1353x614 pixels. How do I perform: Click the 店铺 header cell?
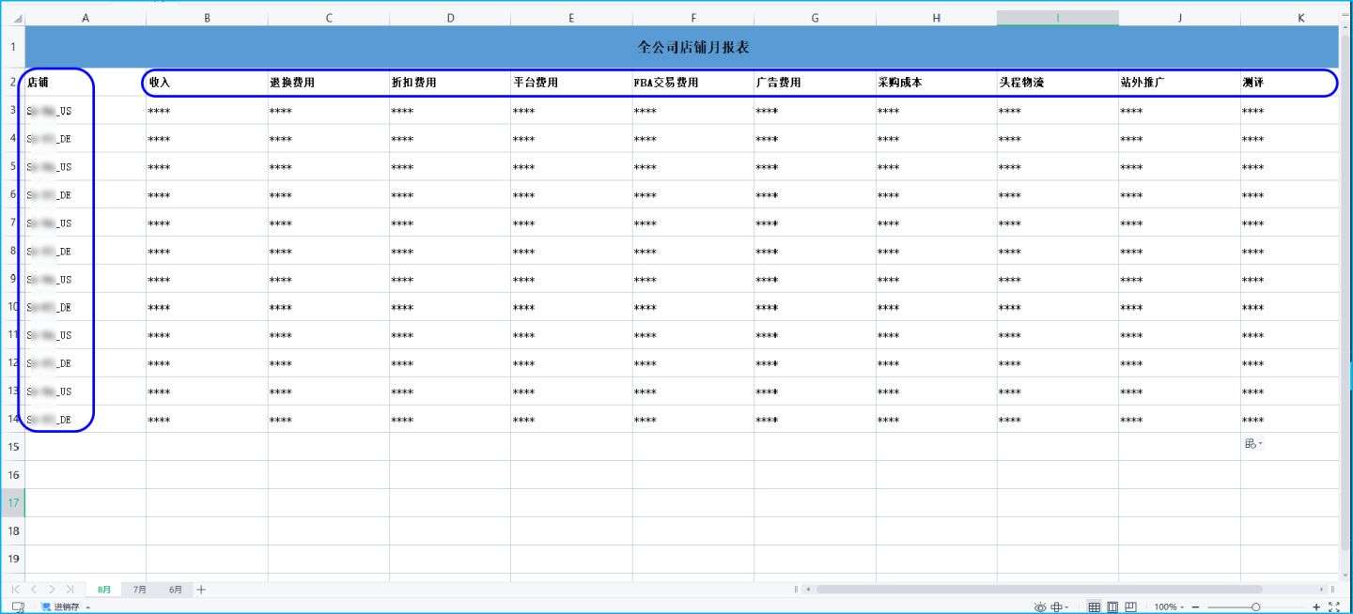coord(86,83)
